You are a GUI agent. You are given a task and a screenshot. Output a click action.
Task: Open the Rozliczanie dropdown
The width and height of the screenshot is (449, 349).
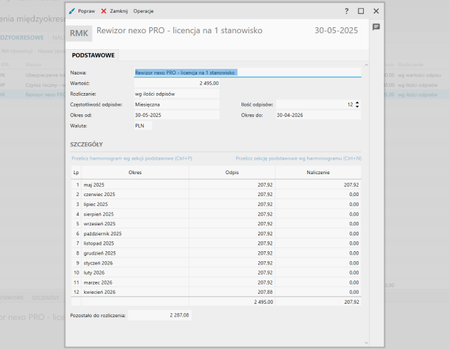(x=177, y=94)
